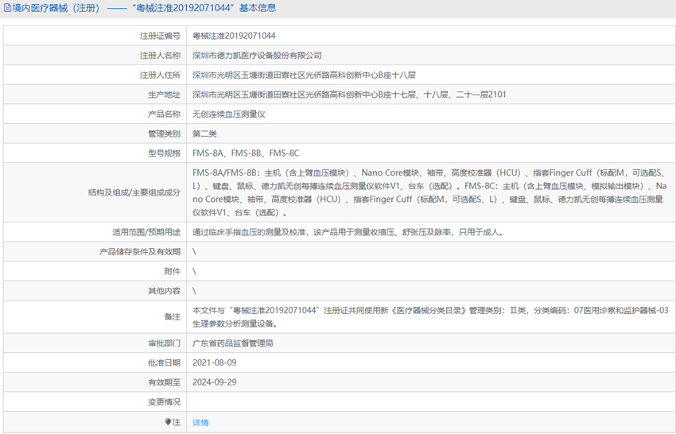Click the 其他内容 row label
The height and width of the screenshot is (434, 676).
click(x=164, y=291)
